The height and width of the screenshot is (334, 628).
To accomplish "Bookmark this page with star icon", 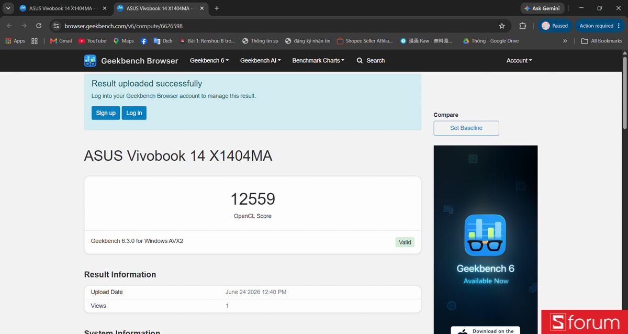I will [x=502, y=26].
